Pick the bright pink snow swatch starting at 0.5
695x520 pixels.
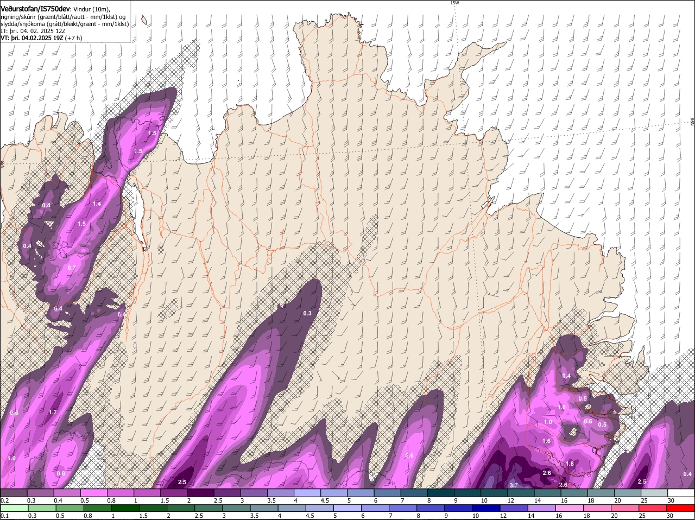click(x=93, y=493)
